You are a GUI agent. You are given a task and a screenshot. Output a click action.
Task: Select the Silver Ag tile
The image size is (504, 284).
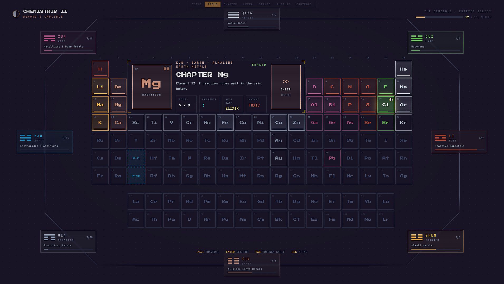coord(279,140)
